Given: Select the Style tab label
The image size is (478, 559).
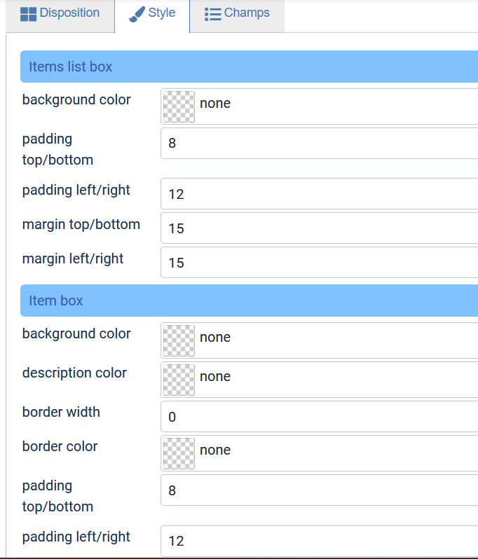Looking at the screenshot, I should point(162,13).
